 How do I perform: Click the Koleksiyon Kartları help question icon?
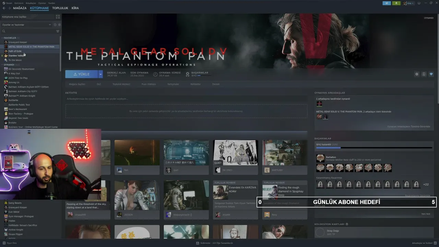[x=347, y=224]
